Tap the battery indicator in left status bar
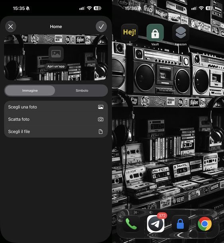The width and height of the screenshot is (224, 243). point(98,8)
